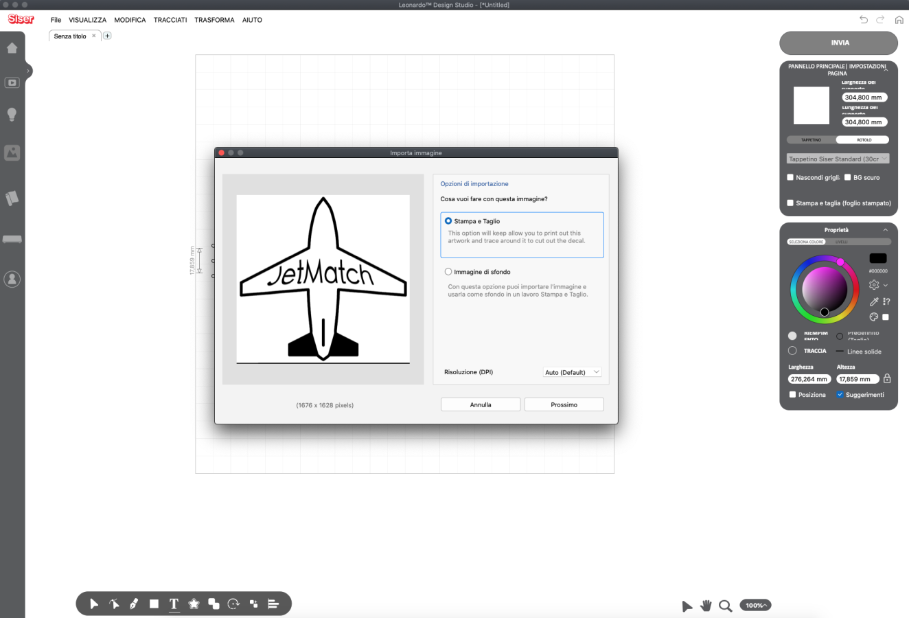Click the magenta hue handle on color wheel
909x618 pixels.
[840, 262]
